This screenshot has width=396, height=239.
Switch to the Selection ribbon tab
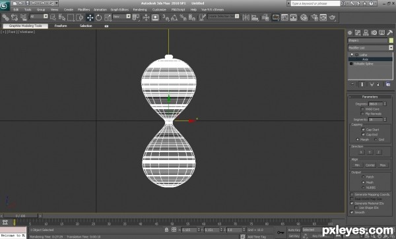point(86,26)
